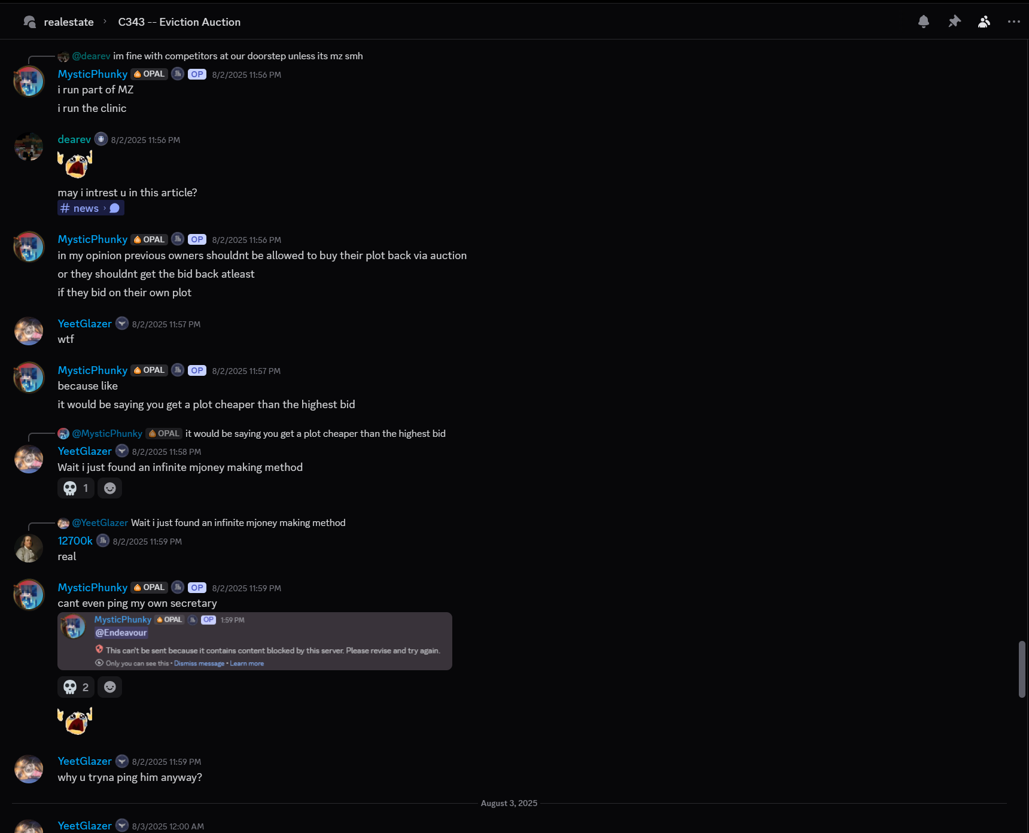Viewport: 1029px width, 833px height.
Task: Open notification settings bell icon
Action: (x=924, y=22)
